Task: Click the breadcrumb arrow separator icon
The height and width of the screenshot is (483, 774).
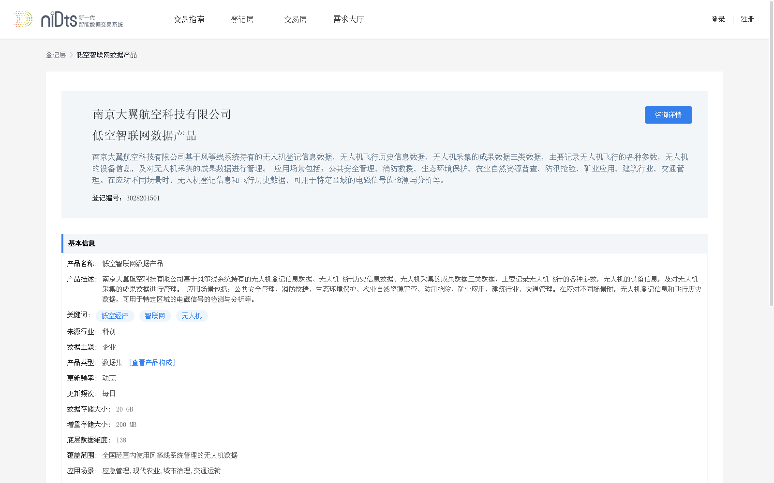Action: click(71, 55)
